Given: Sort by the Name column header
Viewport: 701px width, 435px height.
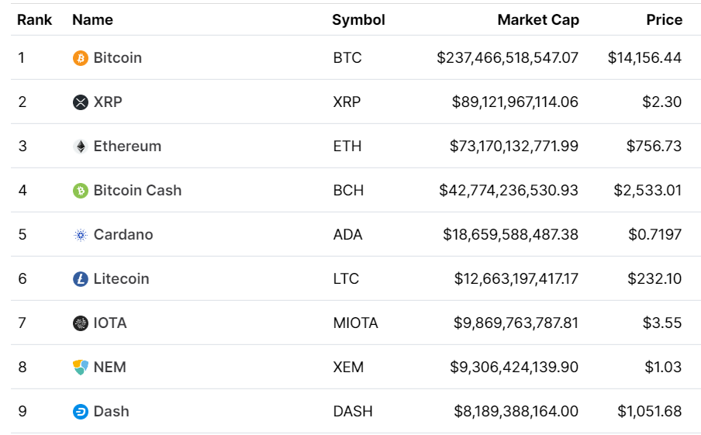Looking at the screenshot, I should pos(92,19).
